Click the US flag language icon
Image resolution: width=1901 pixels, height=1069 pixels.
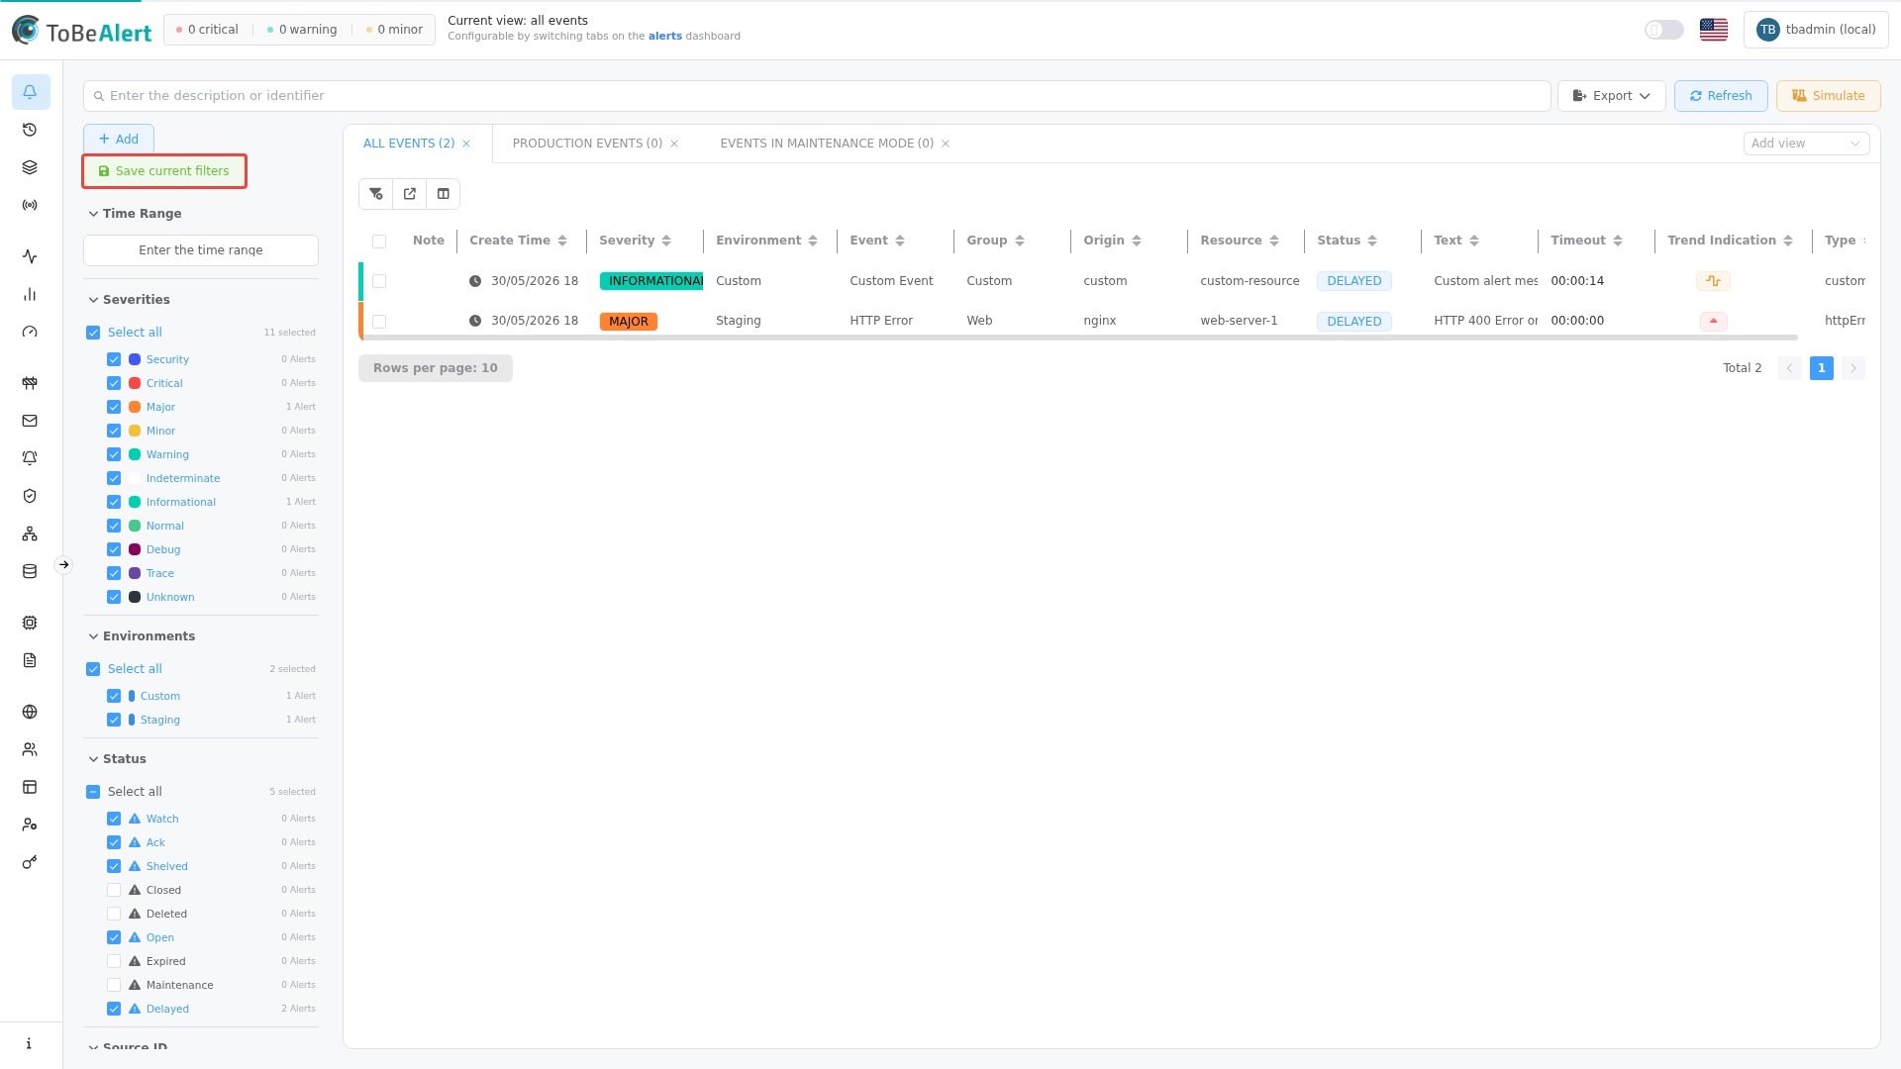1714,30
